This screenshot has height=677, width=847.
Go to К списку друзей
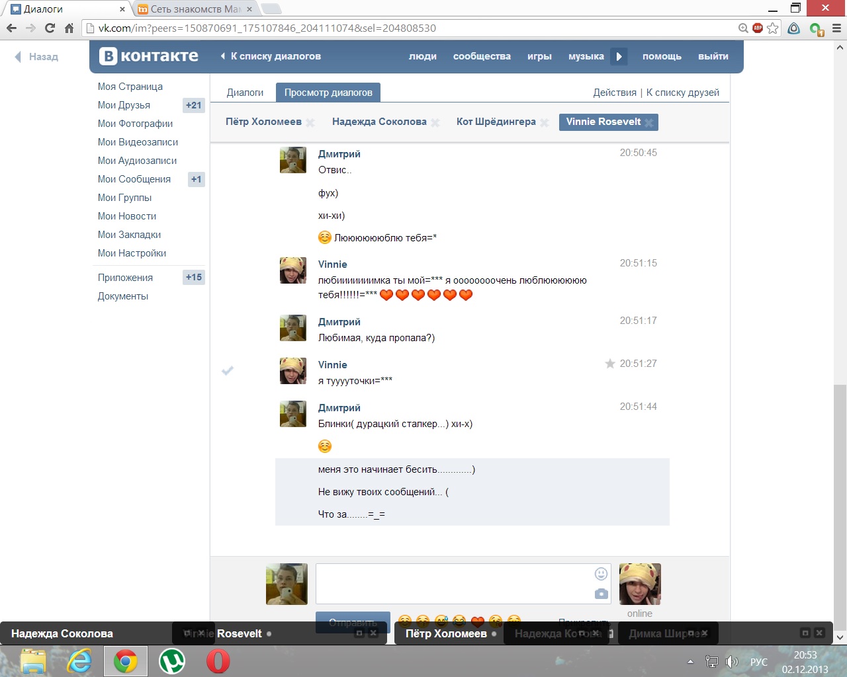click(683, 93)
